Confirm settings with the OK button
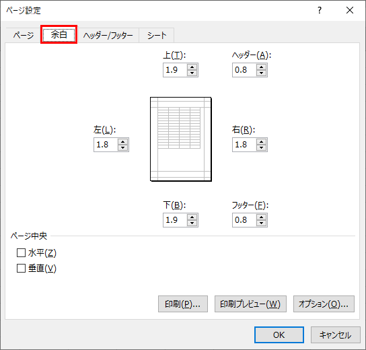Screen dimensions: 366x350 (279, 335)
